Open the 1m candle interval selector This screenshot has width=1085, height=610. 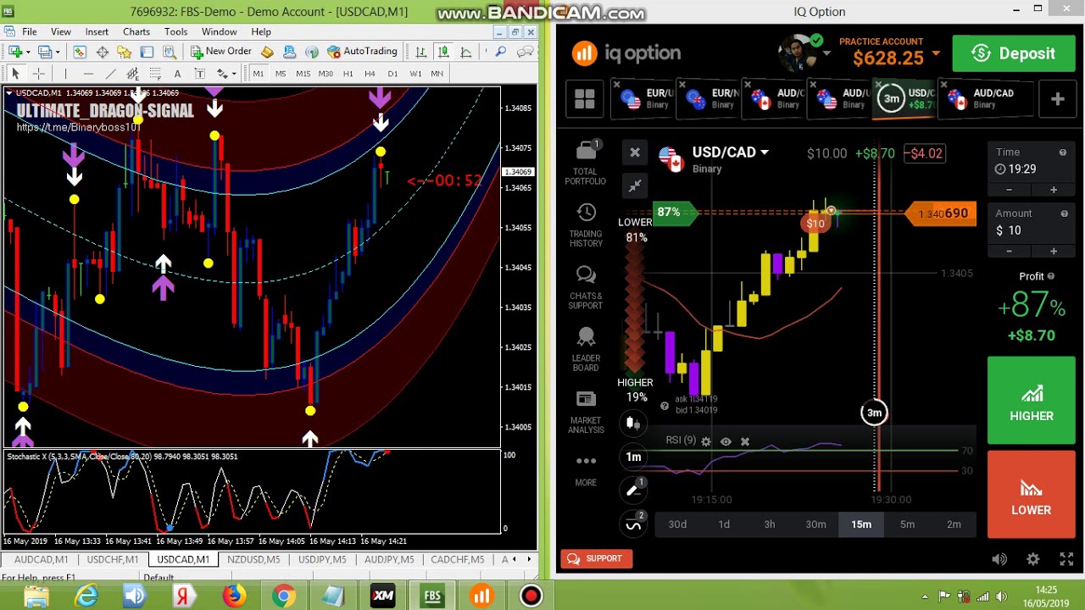coord(633,457)
